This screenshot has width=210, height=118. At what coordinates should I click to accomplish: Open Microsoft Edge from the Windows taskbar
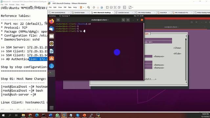37,115
